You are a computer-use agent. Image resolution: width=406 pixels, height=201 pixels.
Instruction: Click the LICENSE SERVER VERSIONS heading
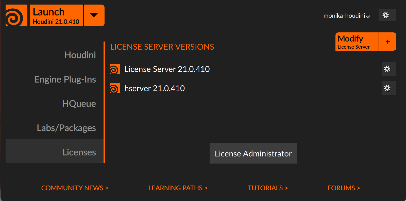162,47
